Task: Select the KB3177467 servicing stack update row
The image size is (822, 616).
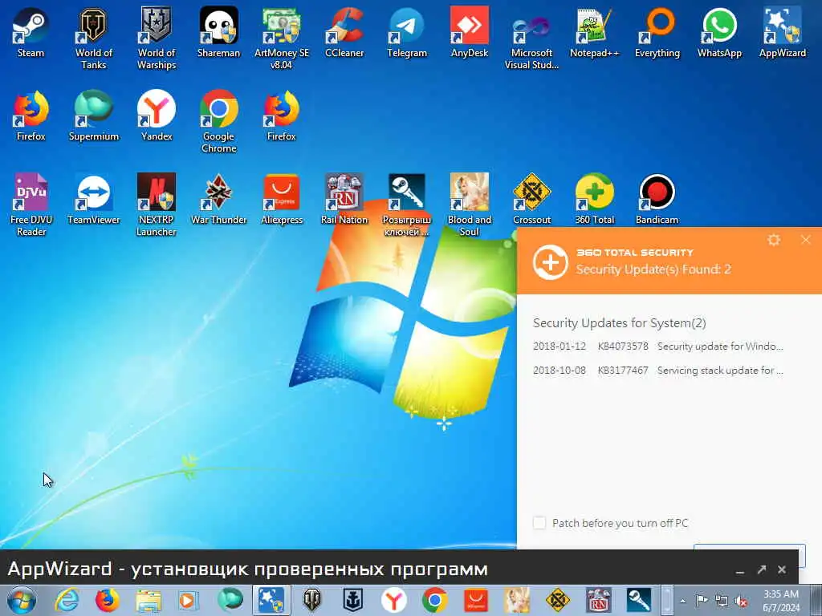Action: click(x=658, y=371)
